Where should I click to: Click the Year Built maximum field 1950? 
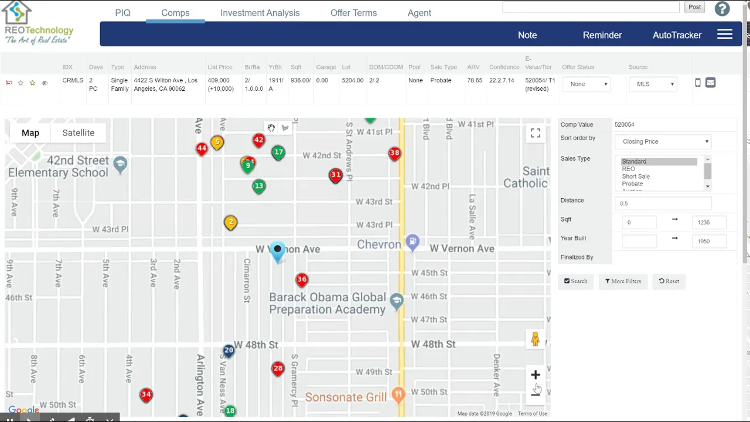tap(709, 241)
